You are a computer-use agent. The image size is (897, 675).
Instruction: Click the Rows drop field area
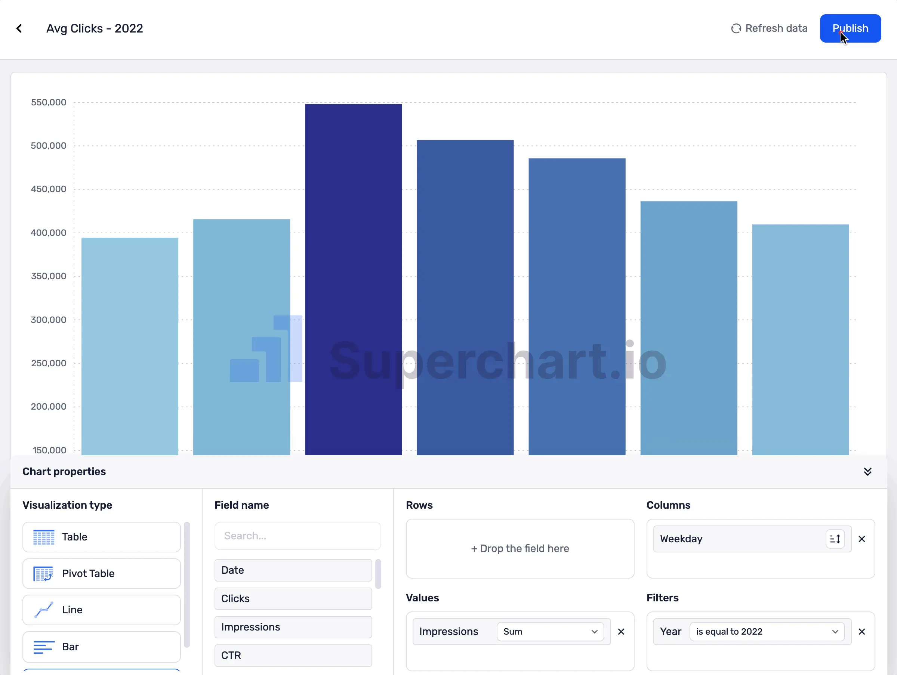tap(520, 549)
